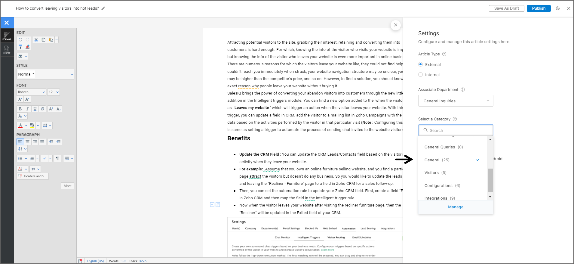Publish the article

(539, 8)
